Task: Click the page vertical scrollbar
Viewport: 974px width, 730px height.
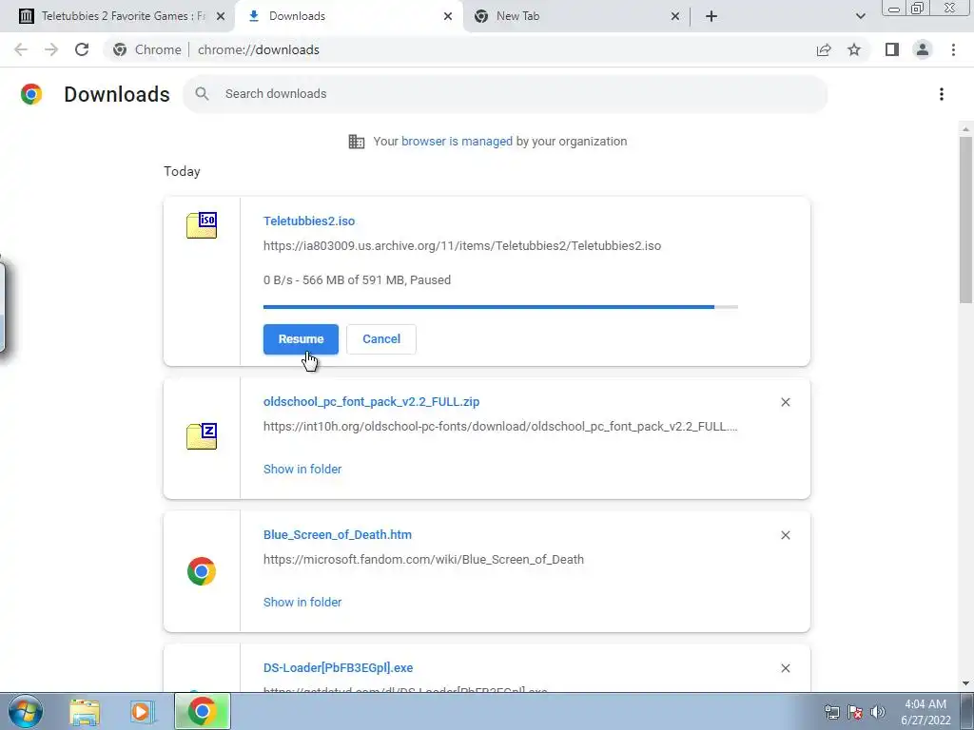Action: (x=965, y=218)
